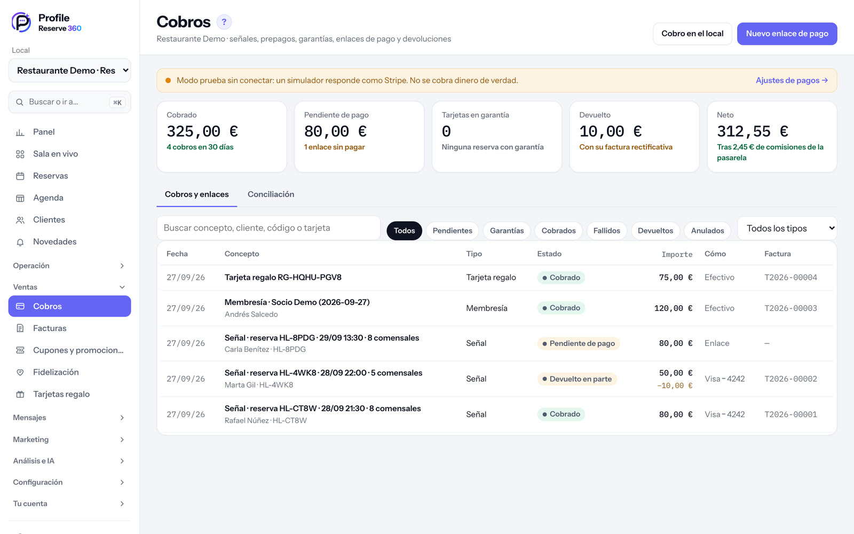Click the Cobro en el local button
Image resolution: width=854 pixels, height=534 pixels.
click(x=692, y=34)
